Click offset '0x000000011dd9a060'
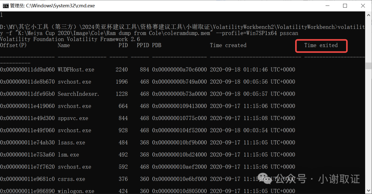This screenshot has width=372, height=194. point(27,69)
